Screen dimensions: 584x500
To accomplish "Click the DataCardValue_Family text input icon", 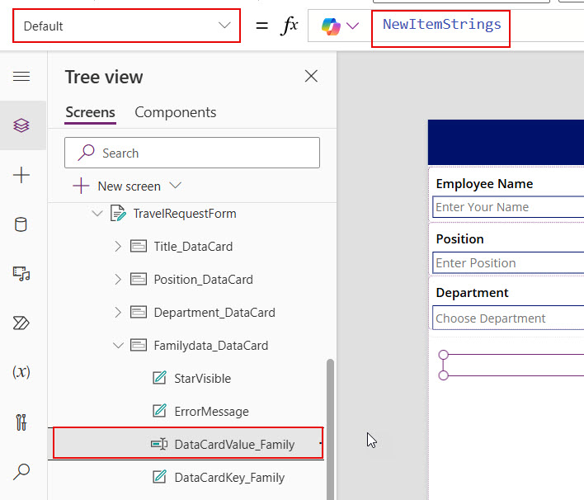I will (x=159, y=444).
